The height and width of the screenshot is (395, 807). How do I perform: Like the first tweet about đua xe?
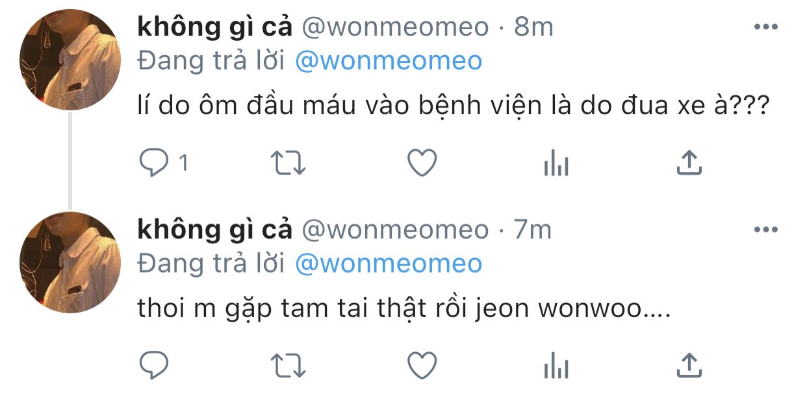click(422, 163)
